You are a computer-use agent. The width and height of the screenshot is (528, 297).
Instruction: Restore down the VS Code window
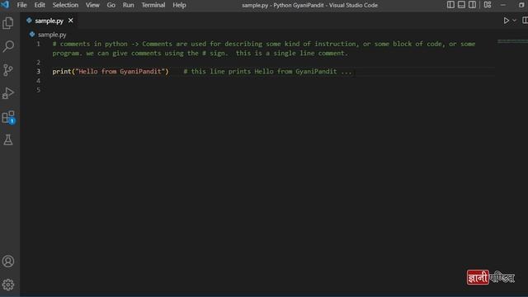tap(521, 5)
